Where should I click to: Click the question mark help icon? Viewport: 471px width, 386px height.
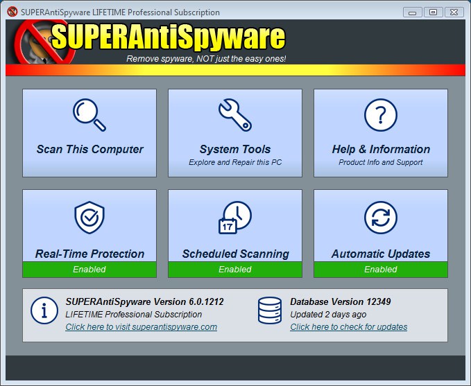point(381,114)
